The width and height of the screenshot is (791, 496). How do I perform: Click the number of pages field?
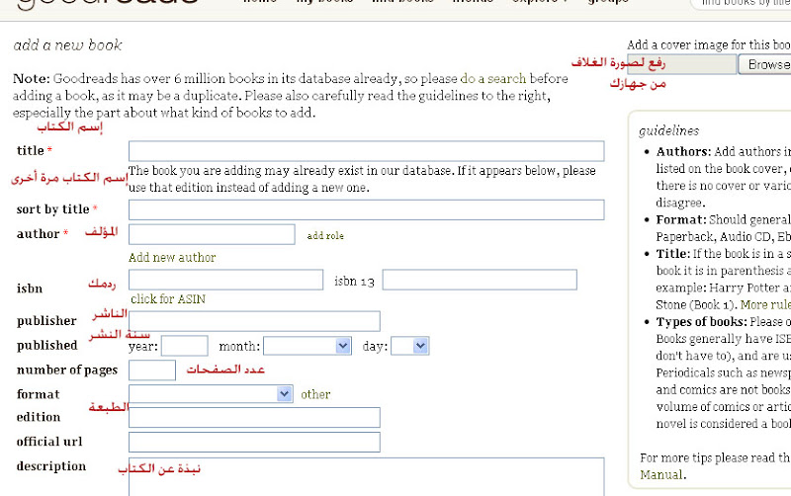point(152,371)
